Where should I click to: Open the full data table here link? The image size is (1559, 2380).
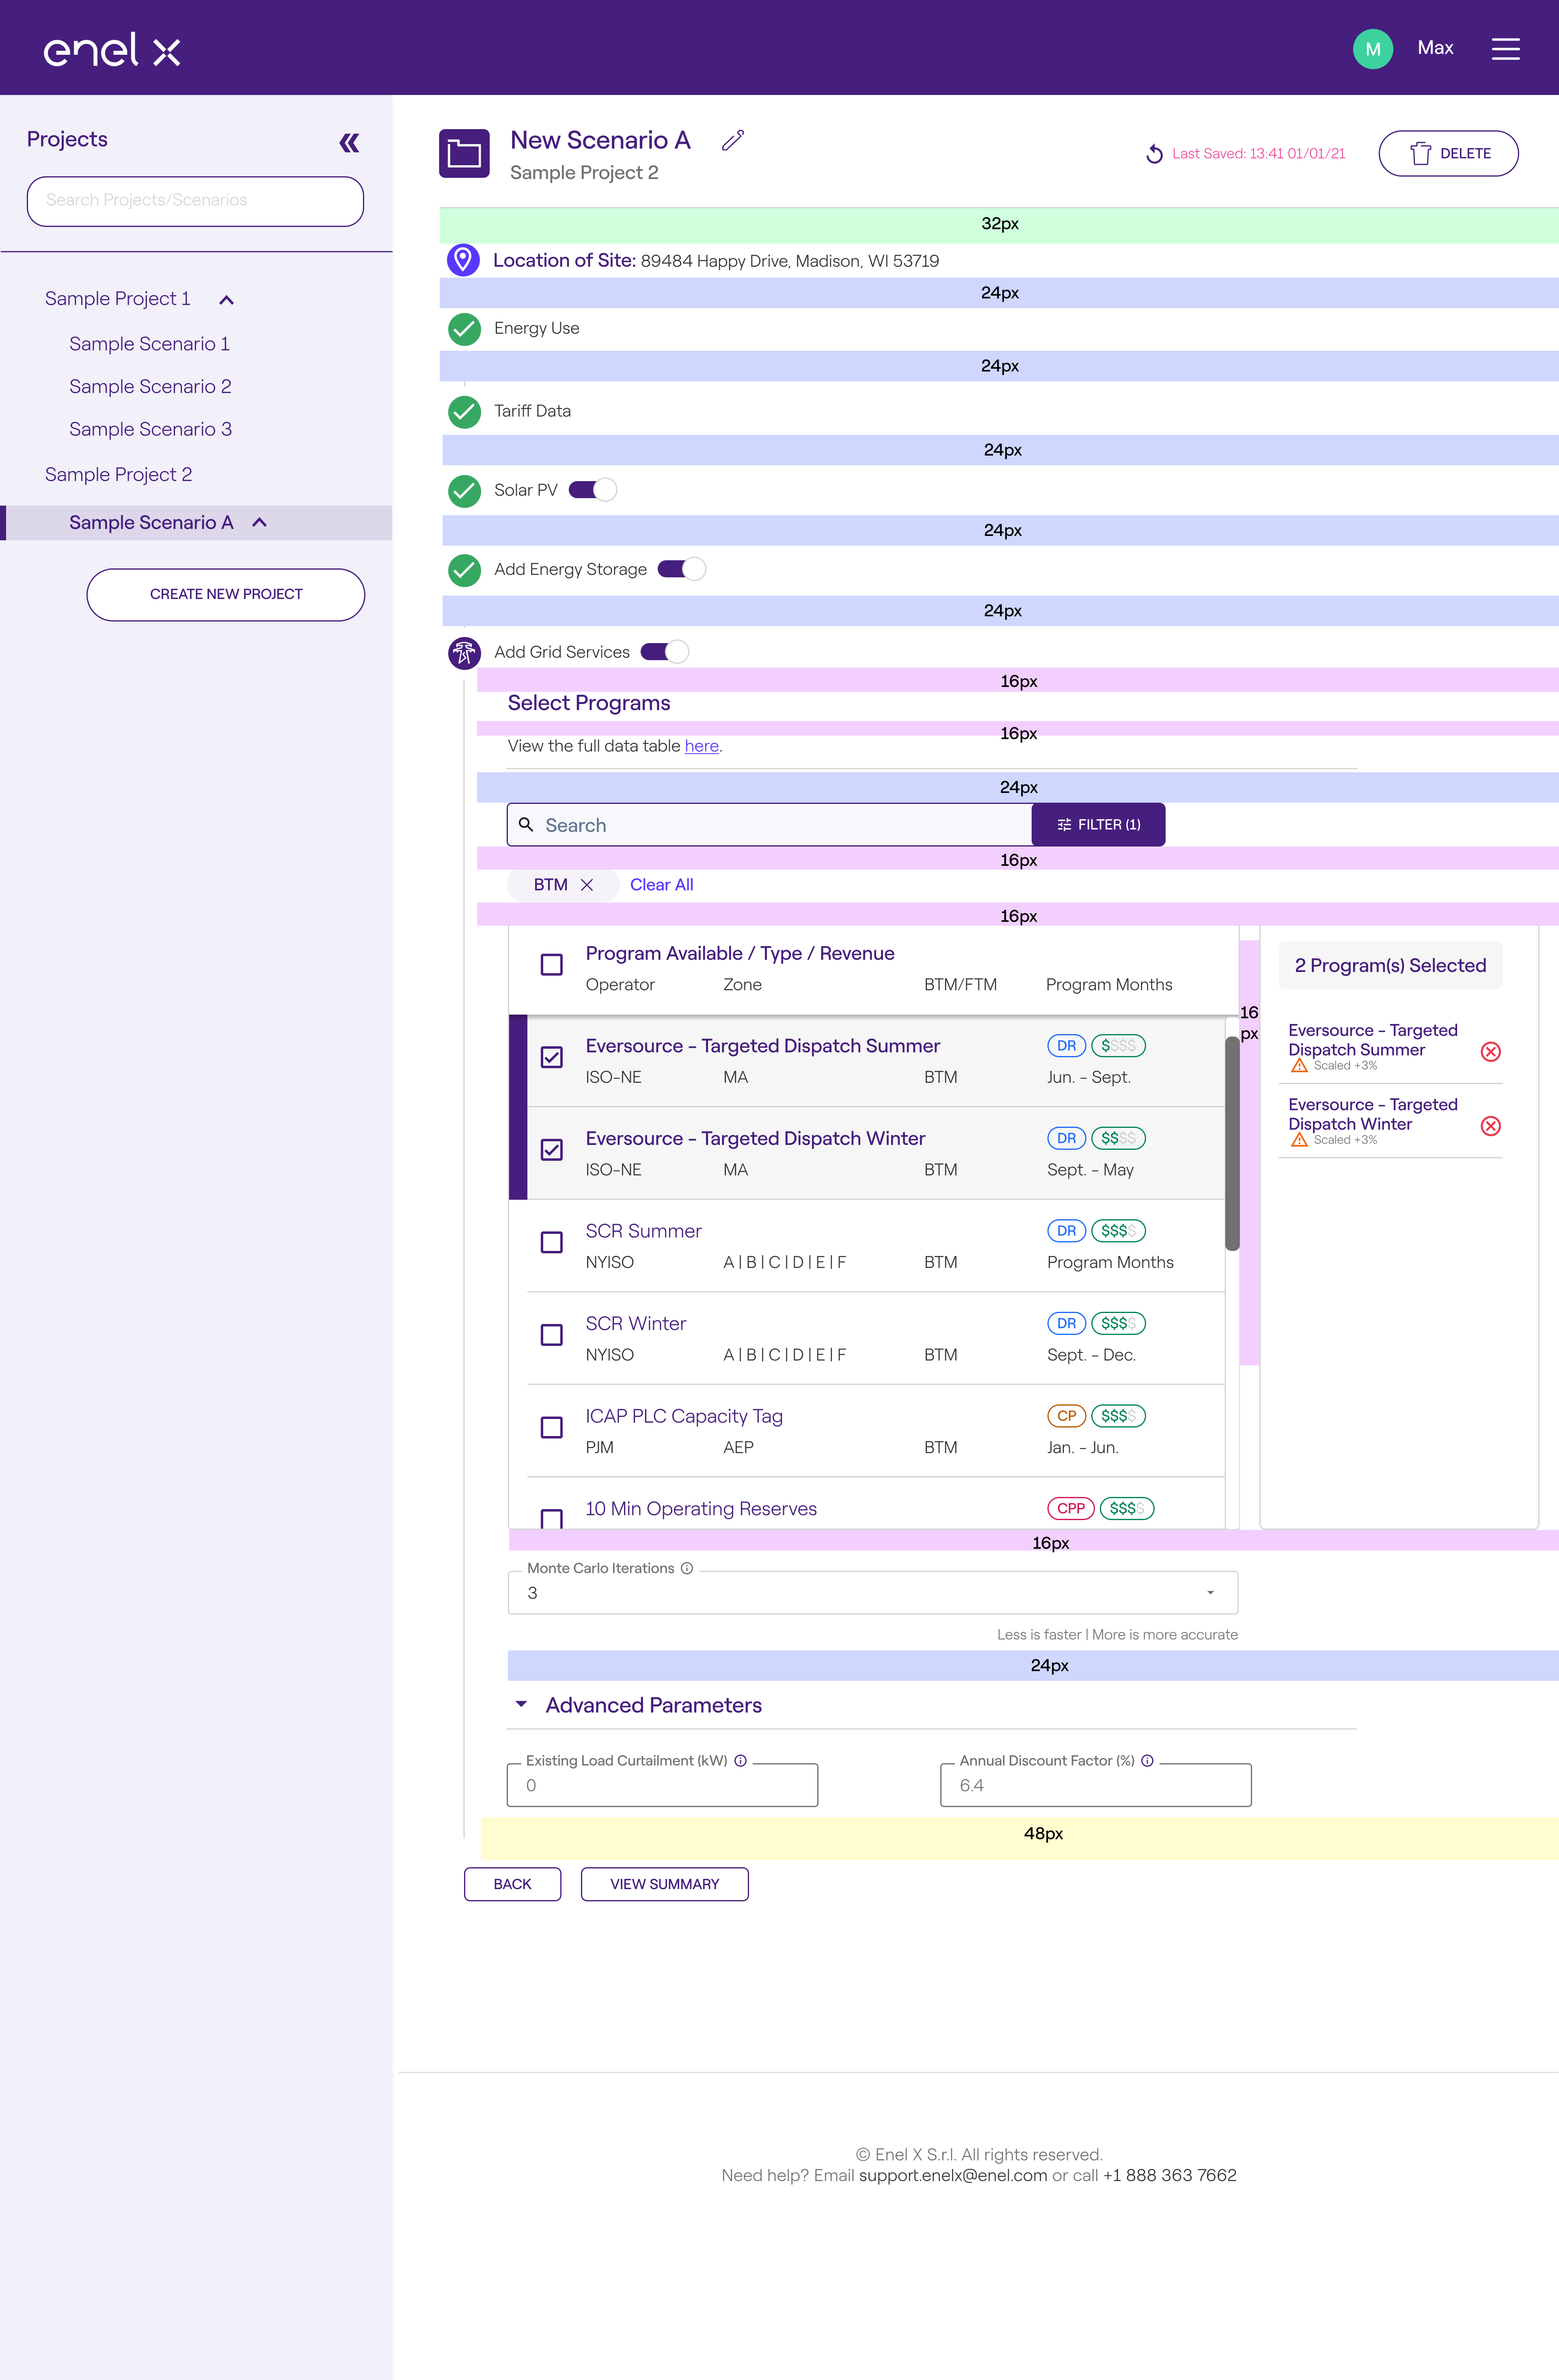(701, 746)
